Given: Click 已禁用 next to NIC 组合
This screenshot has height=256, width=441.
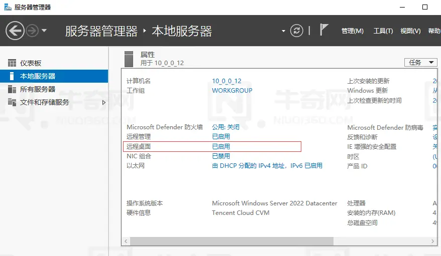Looking at the screenshot, I should click(221, 156).
